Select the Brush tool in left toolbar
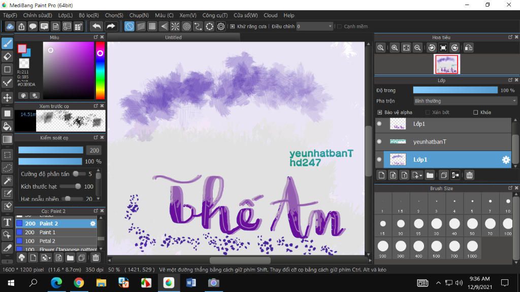The height and width of the screenshot is (292, 520). pyautogui.click(x=7, y=43)
